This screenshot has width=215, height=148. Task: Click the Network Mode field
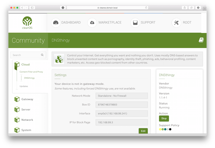122,96
